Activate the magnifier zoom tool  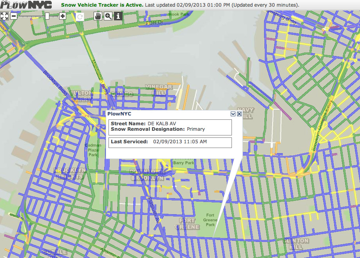[x=108, y=16]
